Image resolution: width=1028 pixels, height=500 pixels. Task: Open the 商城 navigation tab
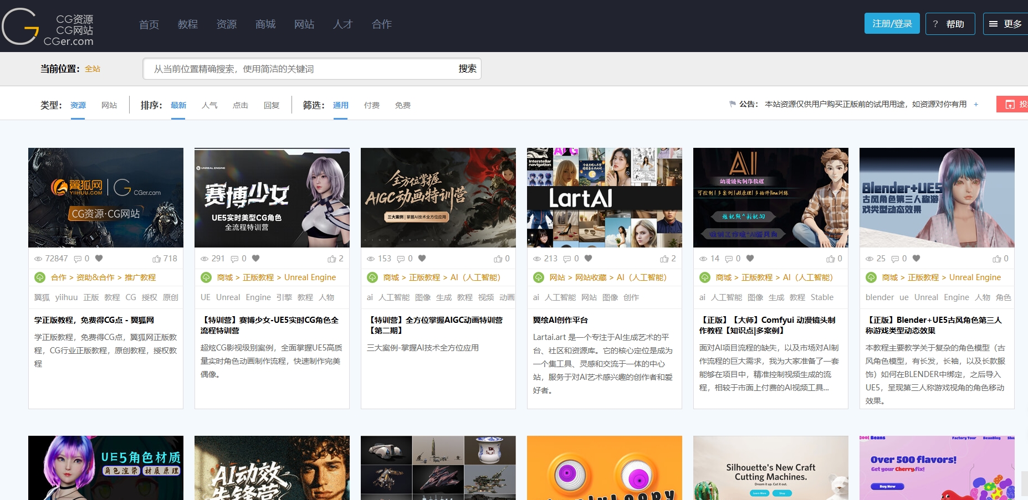[x=265, y=24]
